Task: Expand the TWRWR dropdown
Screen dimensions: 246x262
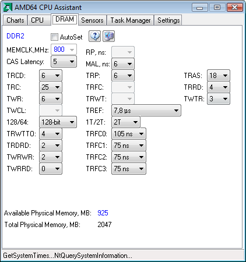Action: click(x=51, y=157)
